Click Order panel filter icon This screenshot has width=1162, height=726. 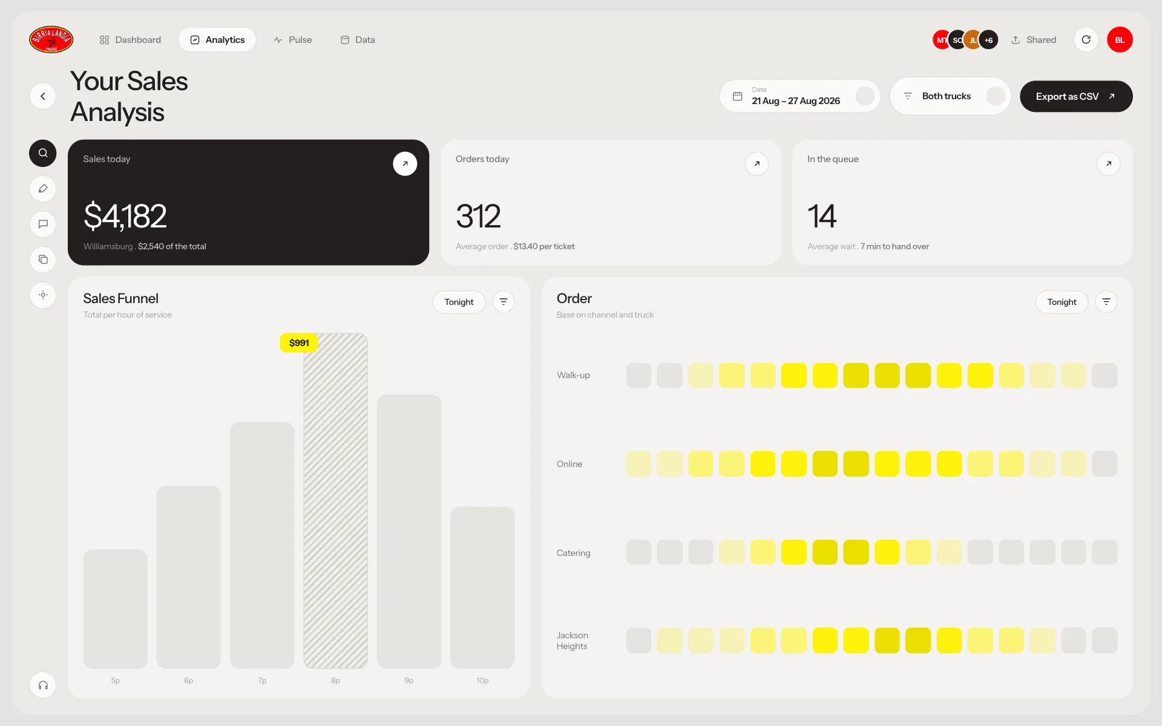(x=1106, y=302)
